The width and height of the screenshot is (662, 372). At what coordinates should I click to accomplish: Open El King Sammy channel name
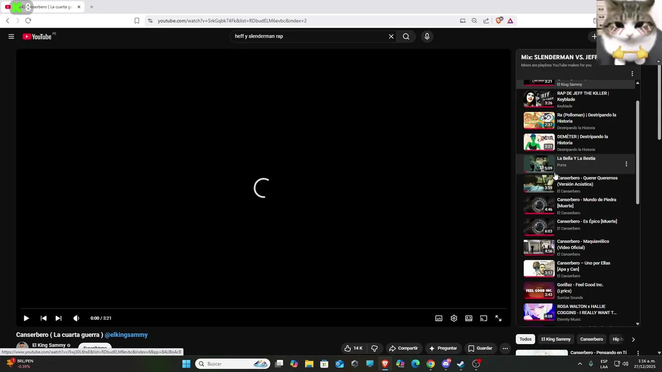point(49,345)
